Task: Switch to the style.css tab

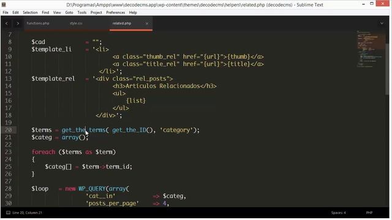Action: click(76, 23)
